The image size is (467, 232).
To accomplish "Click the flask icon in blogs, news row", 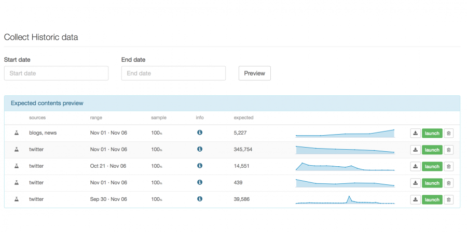I will (x=17, y=133).
